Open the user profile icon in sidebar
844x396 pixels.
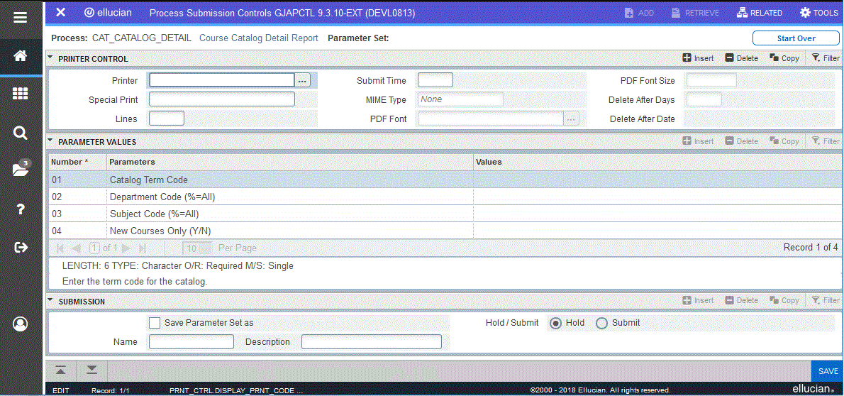(21, 324)
